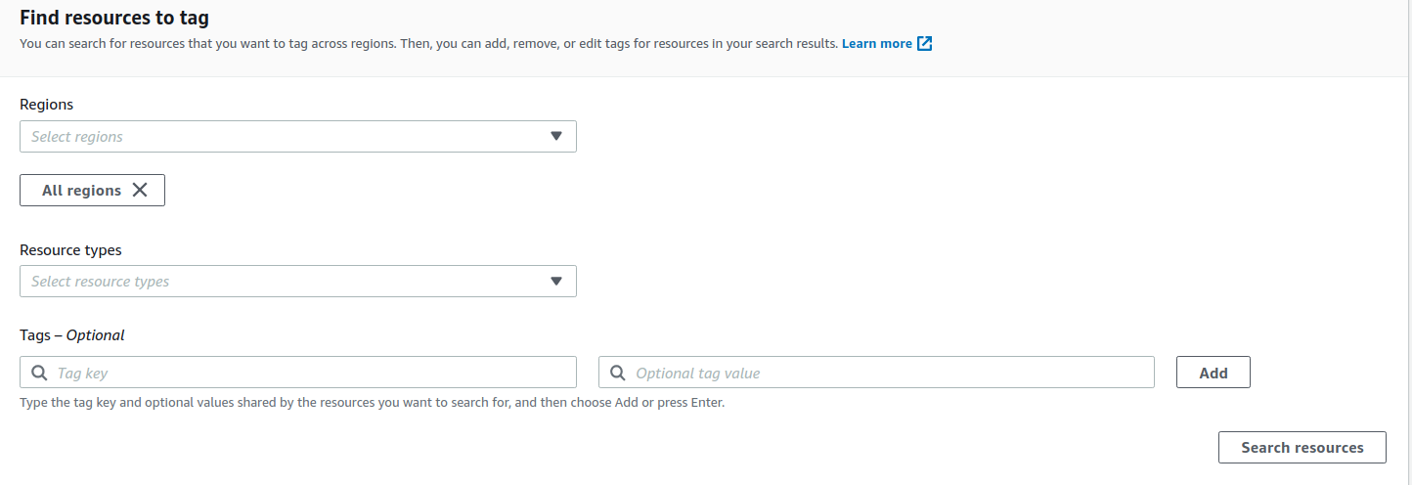The image size is (1412, 485).
Task: Click the magnifier icon in Tag key field
Action: [39, 373]
